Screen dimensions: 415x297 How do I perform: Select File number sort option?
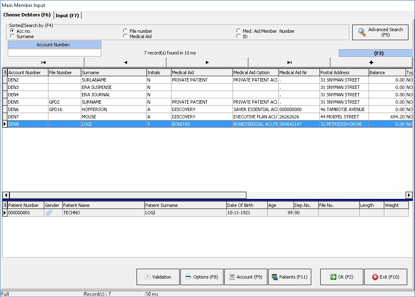(125, 31)
